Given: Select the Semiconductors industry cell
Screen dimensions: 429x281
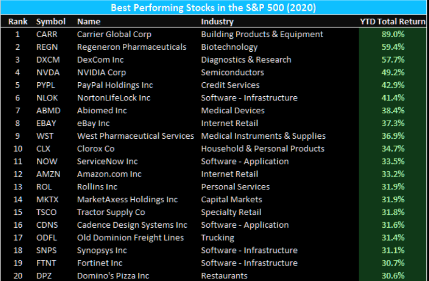Looking at the screenshot, I should (x=232, y=72).
